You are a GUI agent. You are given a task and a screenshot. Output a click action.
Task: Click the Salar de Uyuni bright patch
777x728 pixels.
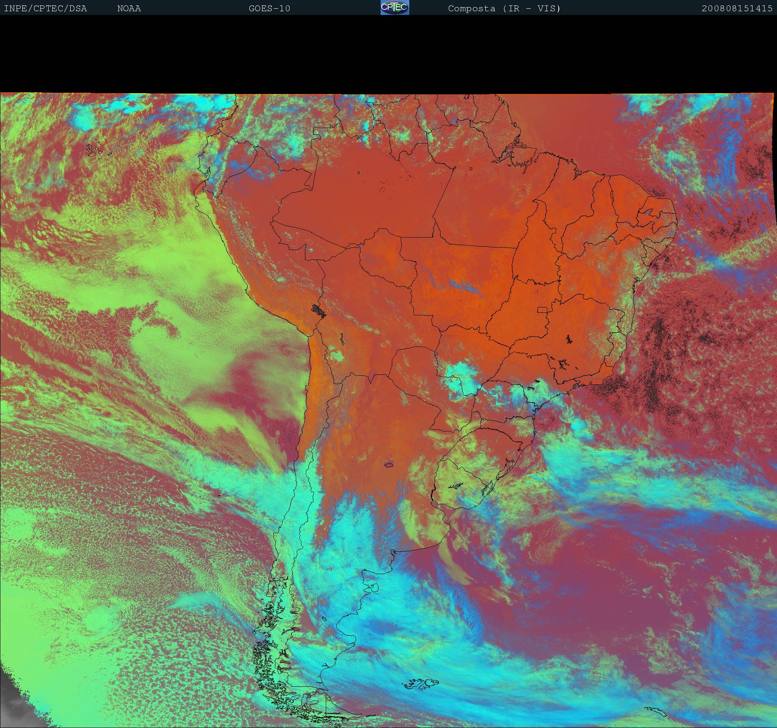coord(337,356)
